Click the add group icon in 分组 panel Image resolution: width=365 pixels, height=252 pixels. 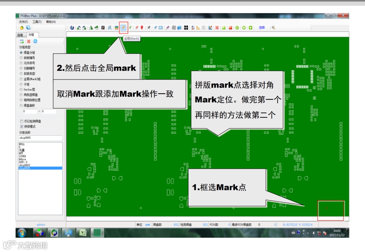coord(22,41)
